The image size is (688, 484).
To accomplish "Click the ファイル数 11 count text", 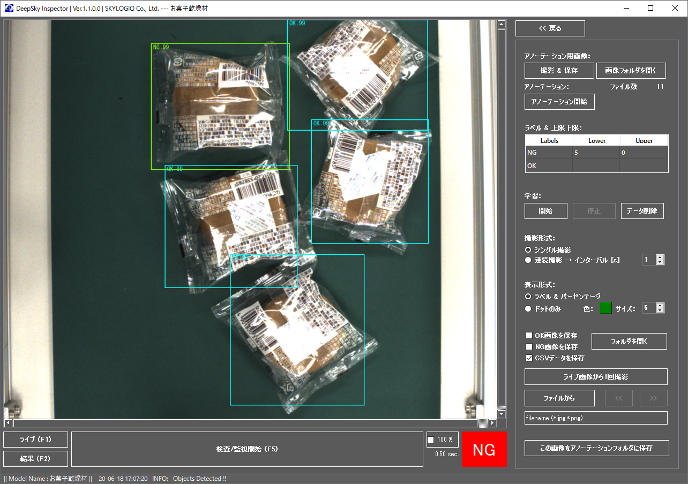I will (x=637, y=86).
